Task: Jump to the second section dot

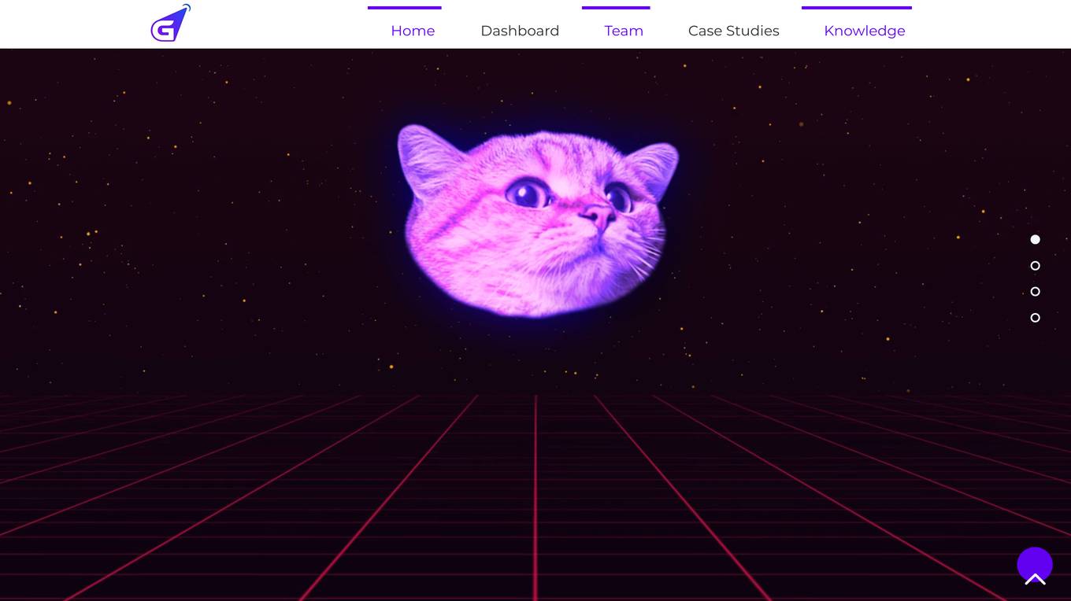Action: click(x=1036, y=266)
